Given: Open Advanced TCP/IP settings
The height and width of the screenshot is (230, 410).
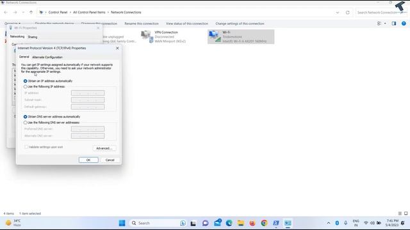Looking at the screenshot, I should [x=104, y=148].
